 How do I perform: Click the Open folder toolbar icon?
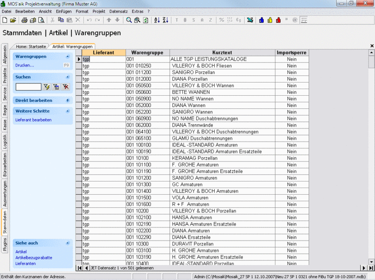tap(13, 20)
